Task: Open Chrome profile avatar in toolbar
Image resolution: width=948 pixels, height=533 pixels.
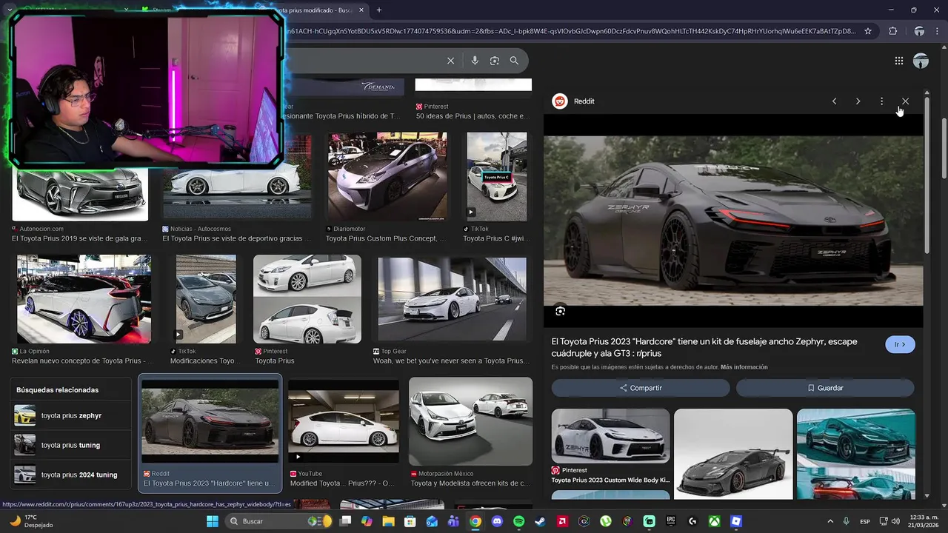Action: pyautogui.click(x=919, y=31)
